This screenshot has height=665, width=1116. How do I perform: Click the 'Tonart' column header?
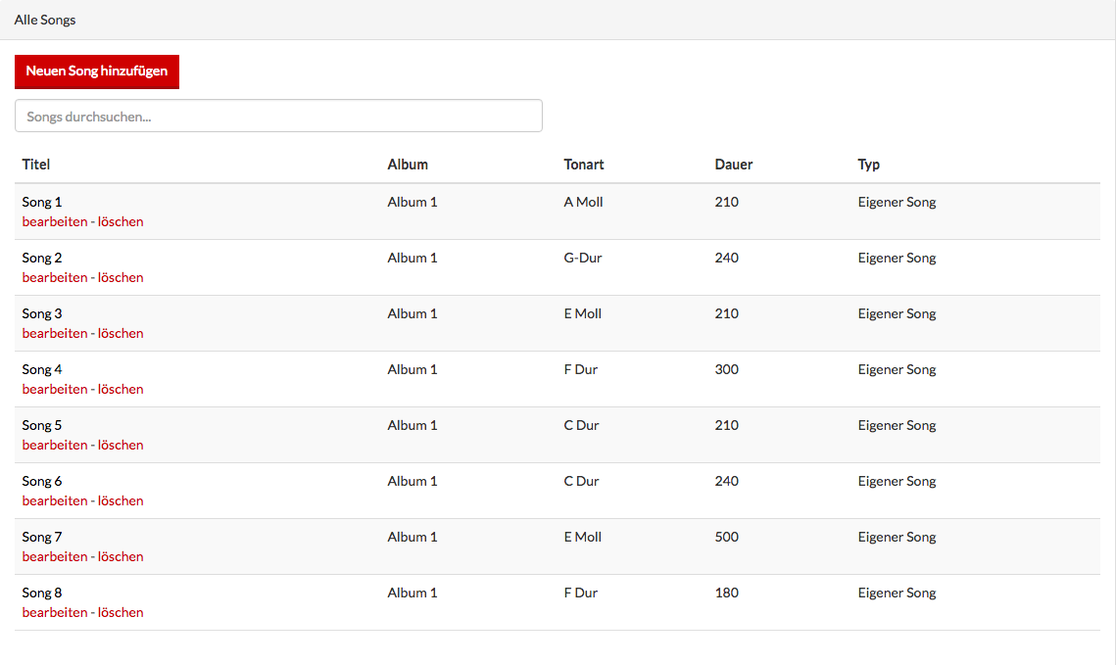584,165
